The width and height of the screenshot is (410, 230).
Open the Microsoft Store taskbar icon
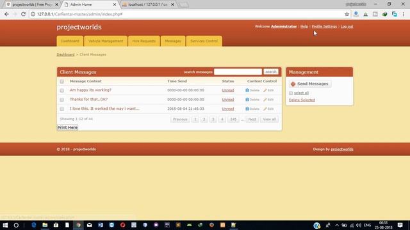tap(56, 225)
